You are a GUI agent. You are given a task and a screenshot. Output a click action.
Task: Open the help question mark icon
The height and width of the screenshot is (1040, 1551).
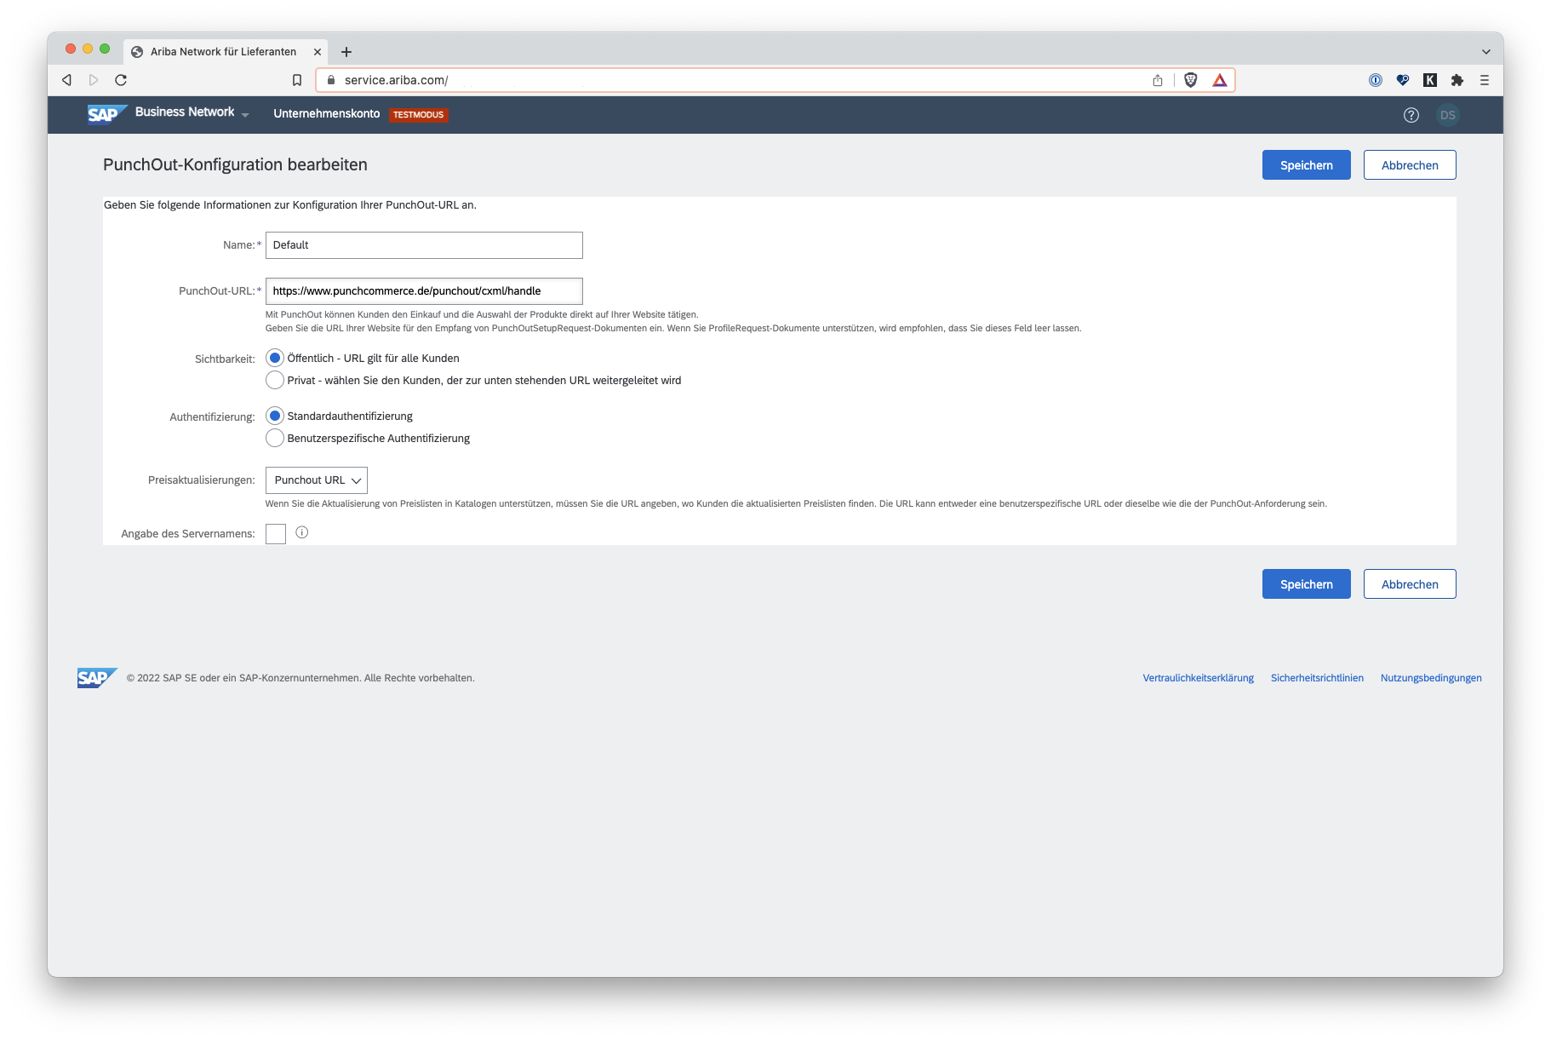tap(1411, 115)
